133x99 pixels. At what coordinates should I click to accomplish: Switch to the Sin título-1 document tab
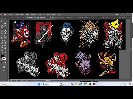coord(15,18)
